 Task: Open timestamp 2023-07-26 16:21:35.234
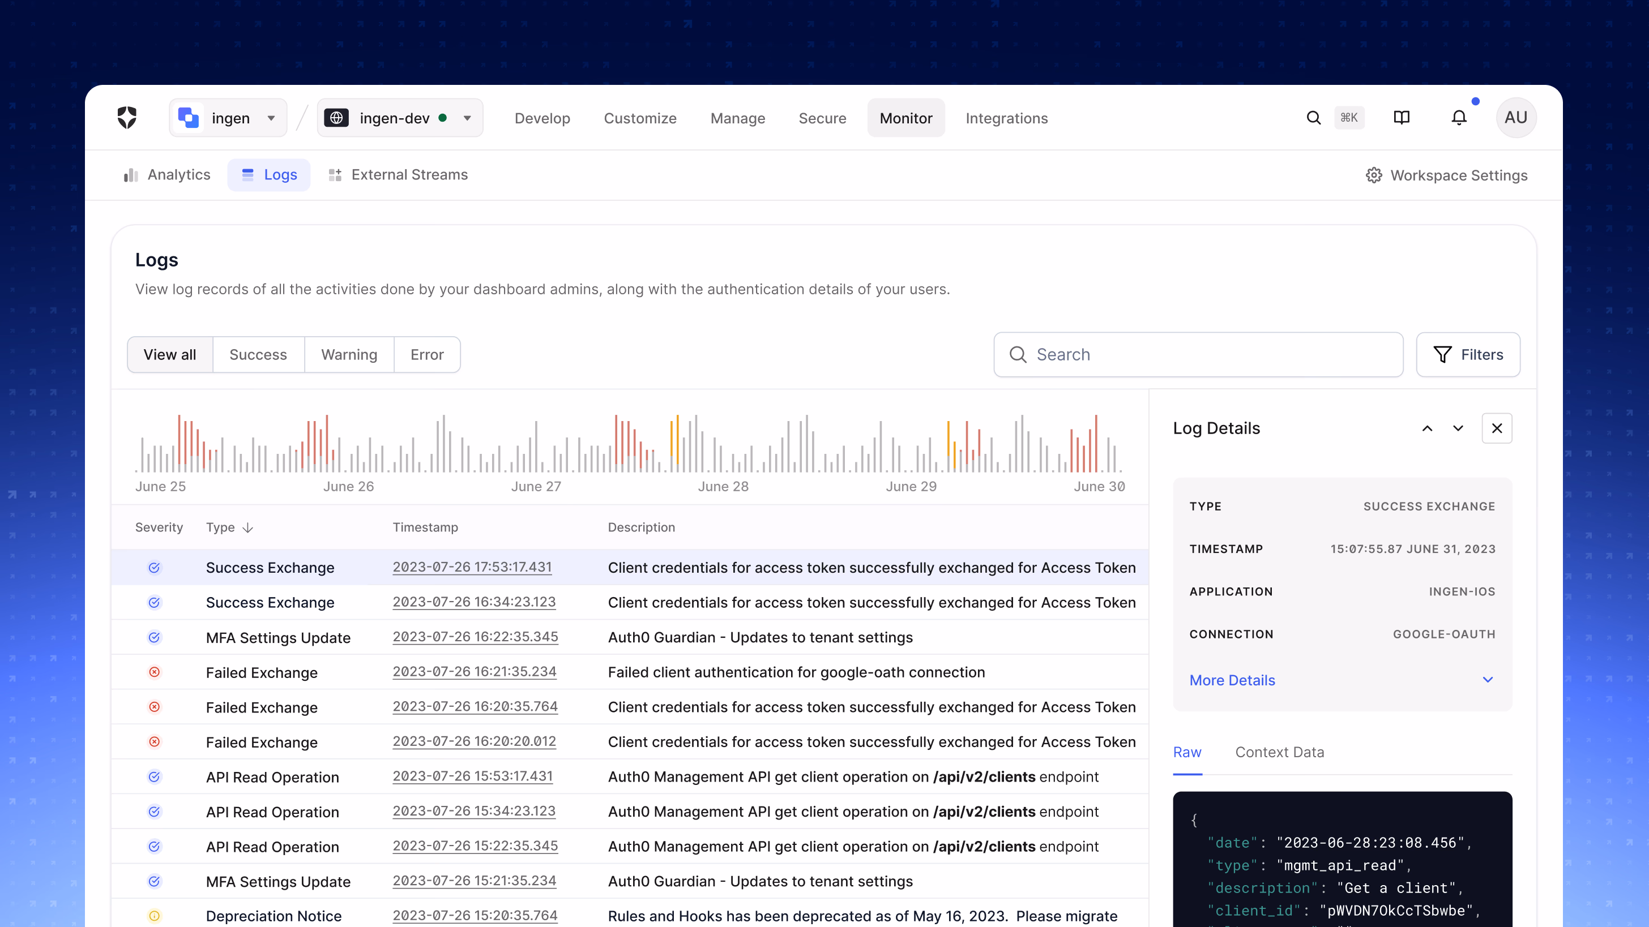475,672
